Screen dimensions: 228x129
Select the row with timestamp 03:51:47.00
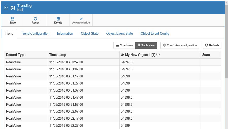[66, 97]
